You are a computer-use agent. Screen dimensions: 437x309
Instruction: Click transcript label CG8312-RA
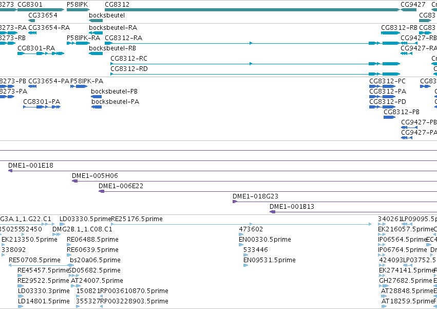(123, 38)
